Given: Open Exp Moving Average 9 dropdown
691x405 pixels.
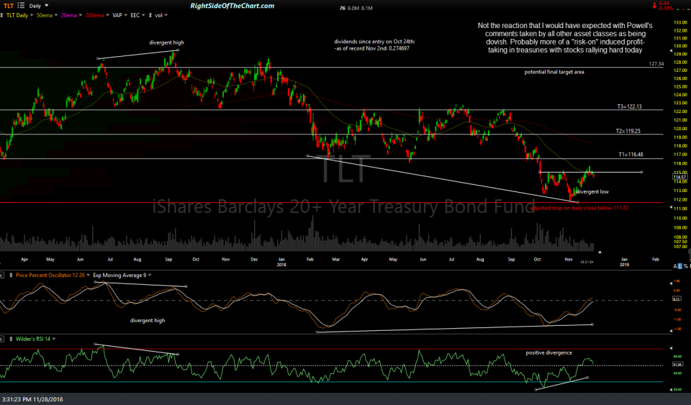Looking at the screenshot, I should 150,275.
